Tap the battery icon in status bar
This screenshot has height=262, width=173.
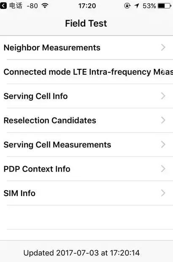[165, 6]
